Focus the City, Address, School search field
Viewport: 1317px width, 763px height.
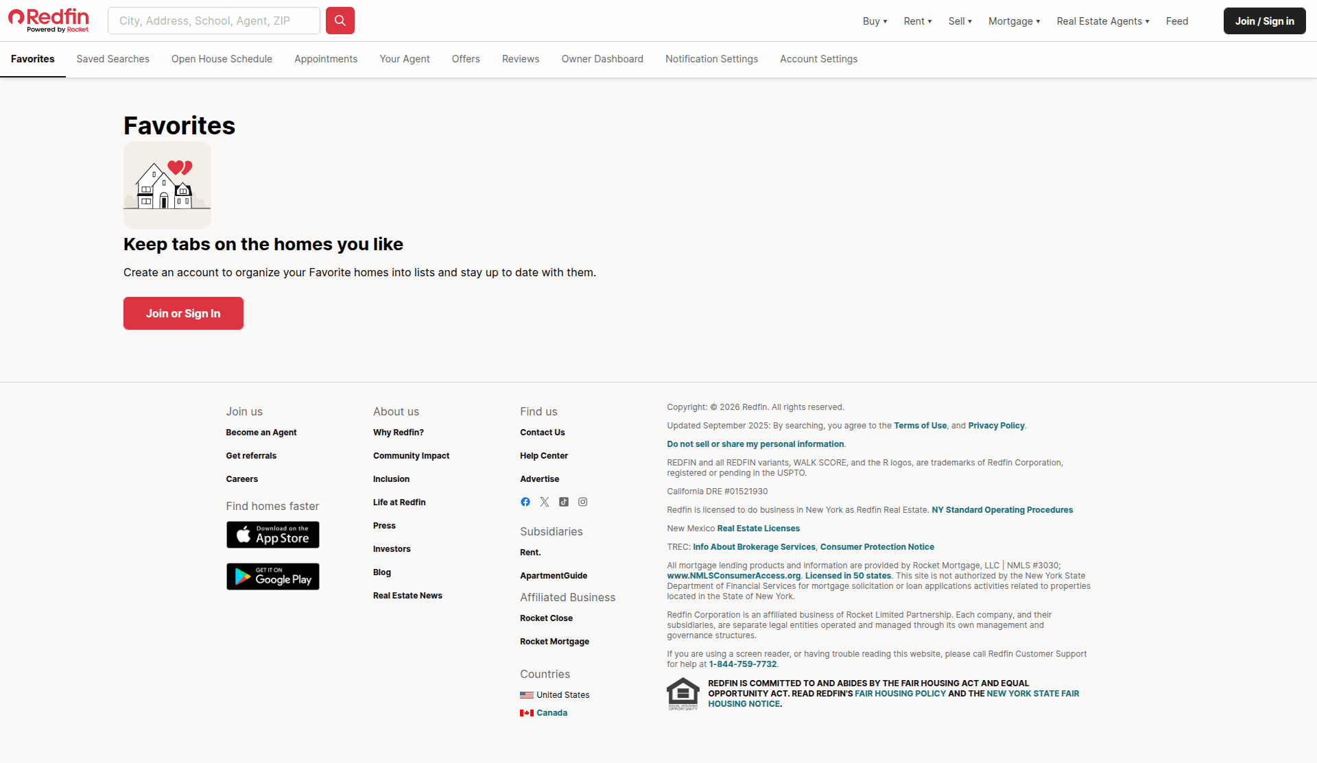(x=214, y=21)
